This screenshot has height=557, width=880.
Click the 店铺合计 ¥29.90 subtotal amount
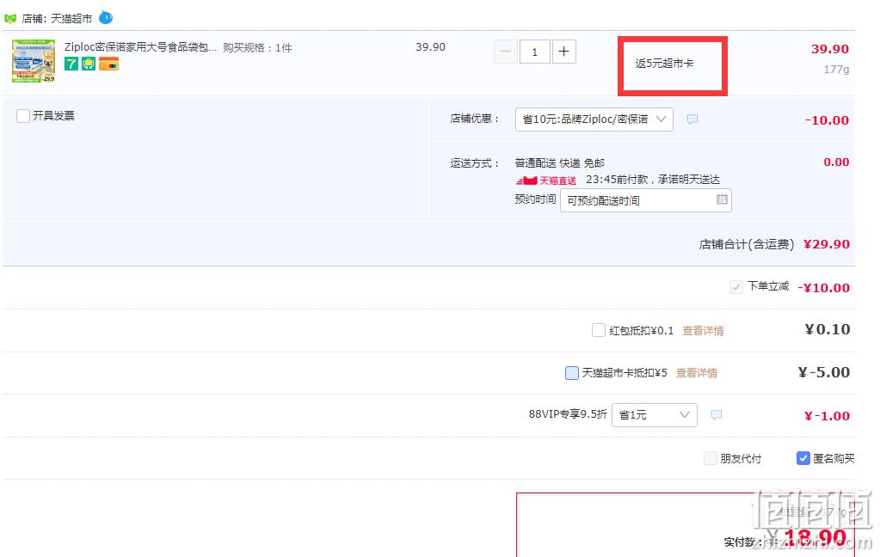click(x=827, y=244)
